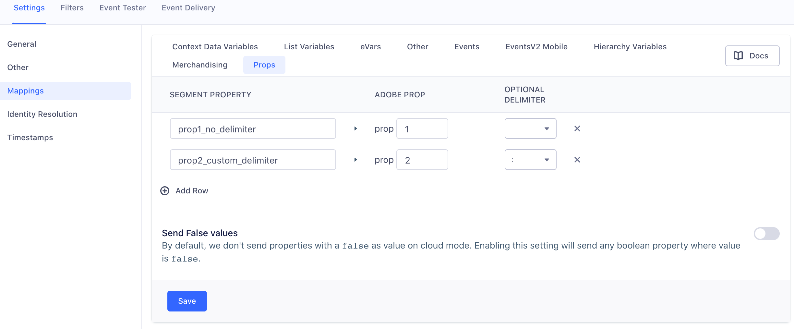
Task: Open the Context Data Variables tab
Action: (215, 47)
